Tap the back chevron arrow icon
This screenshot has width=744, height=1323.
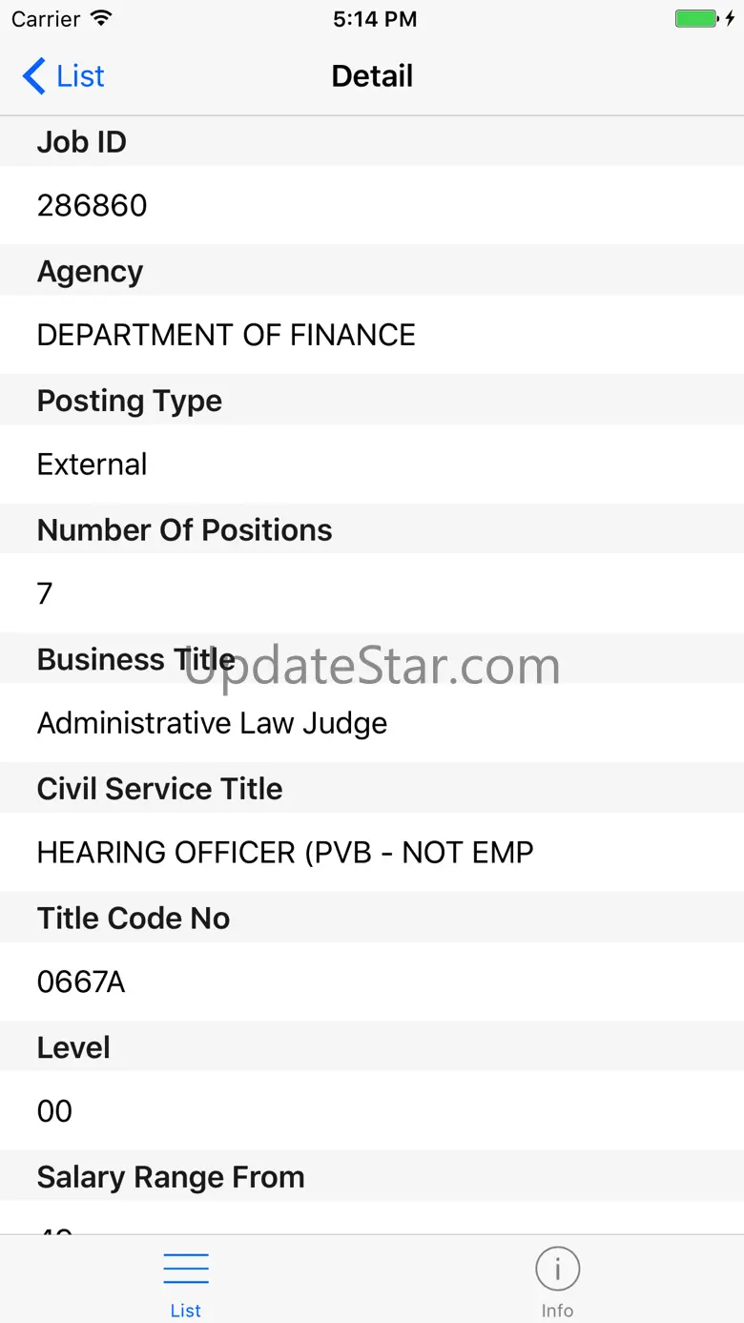33,76
